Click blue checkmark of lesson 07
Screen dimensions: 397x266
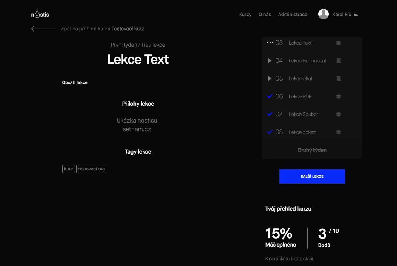tap(270, 114)
